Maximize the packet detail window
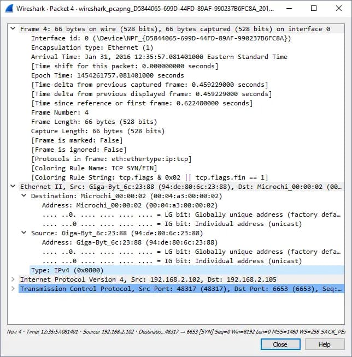Screen dimensions: 352x357 tap(314, 8)
